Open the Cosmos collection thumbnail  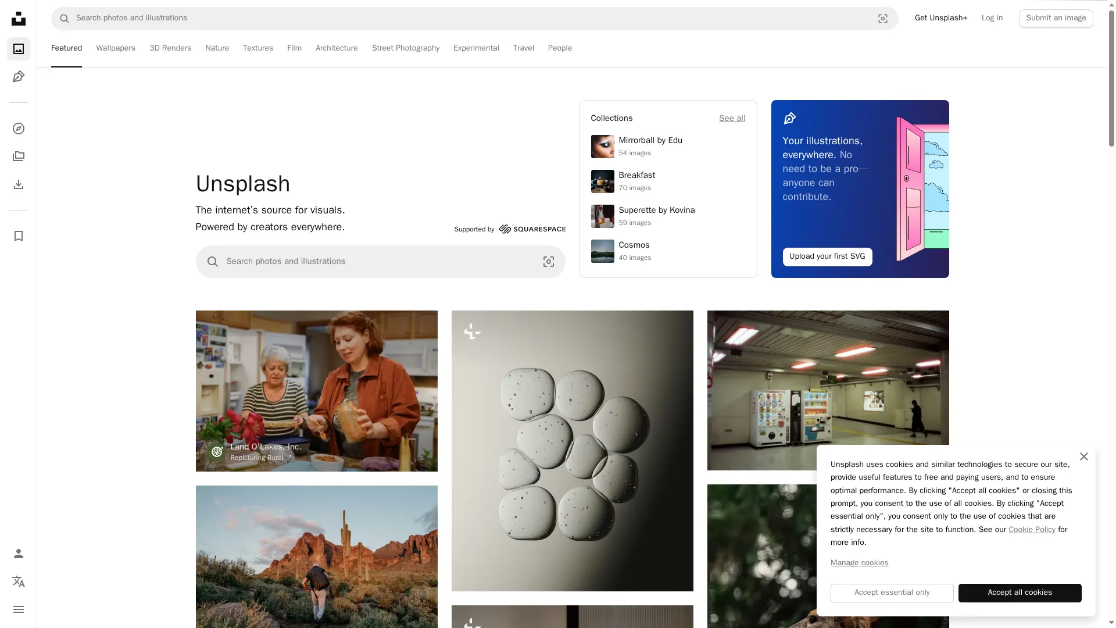(602, 251)
